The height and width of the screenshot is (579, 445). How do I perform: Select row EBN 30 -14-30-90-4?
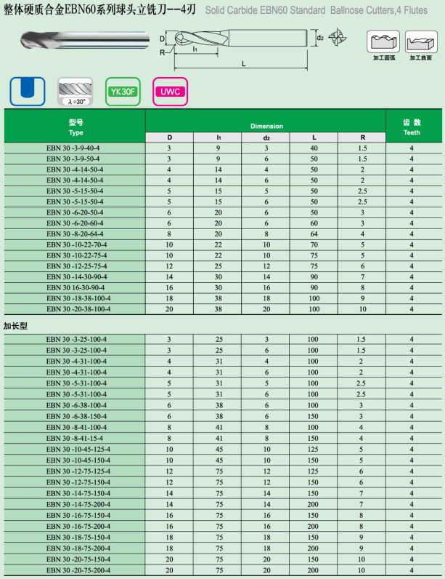(x=223, y=276)
